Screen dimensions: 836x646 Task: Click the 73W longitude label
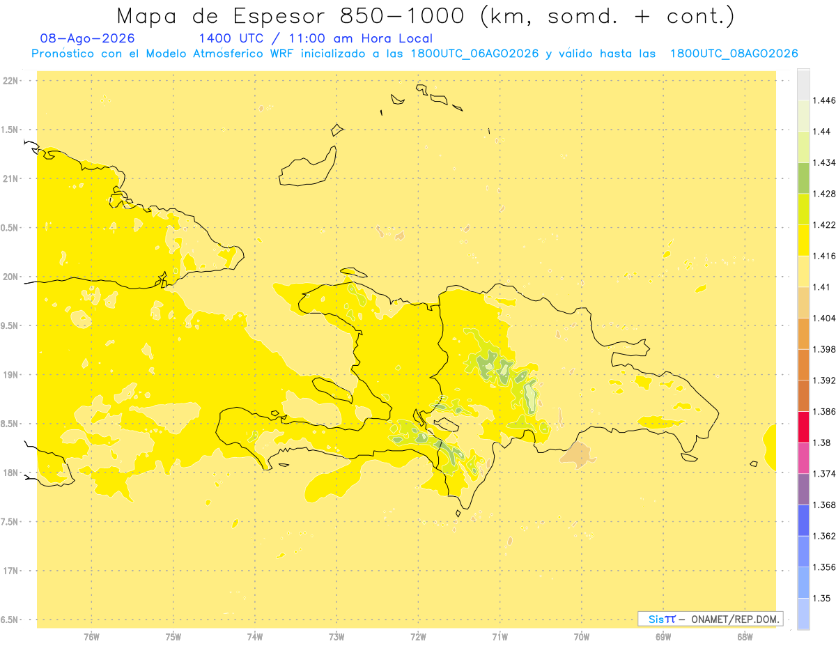pos(336,636)
